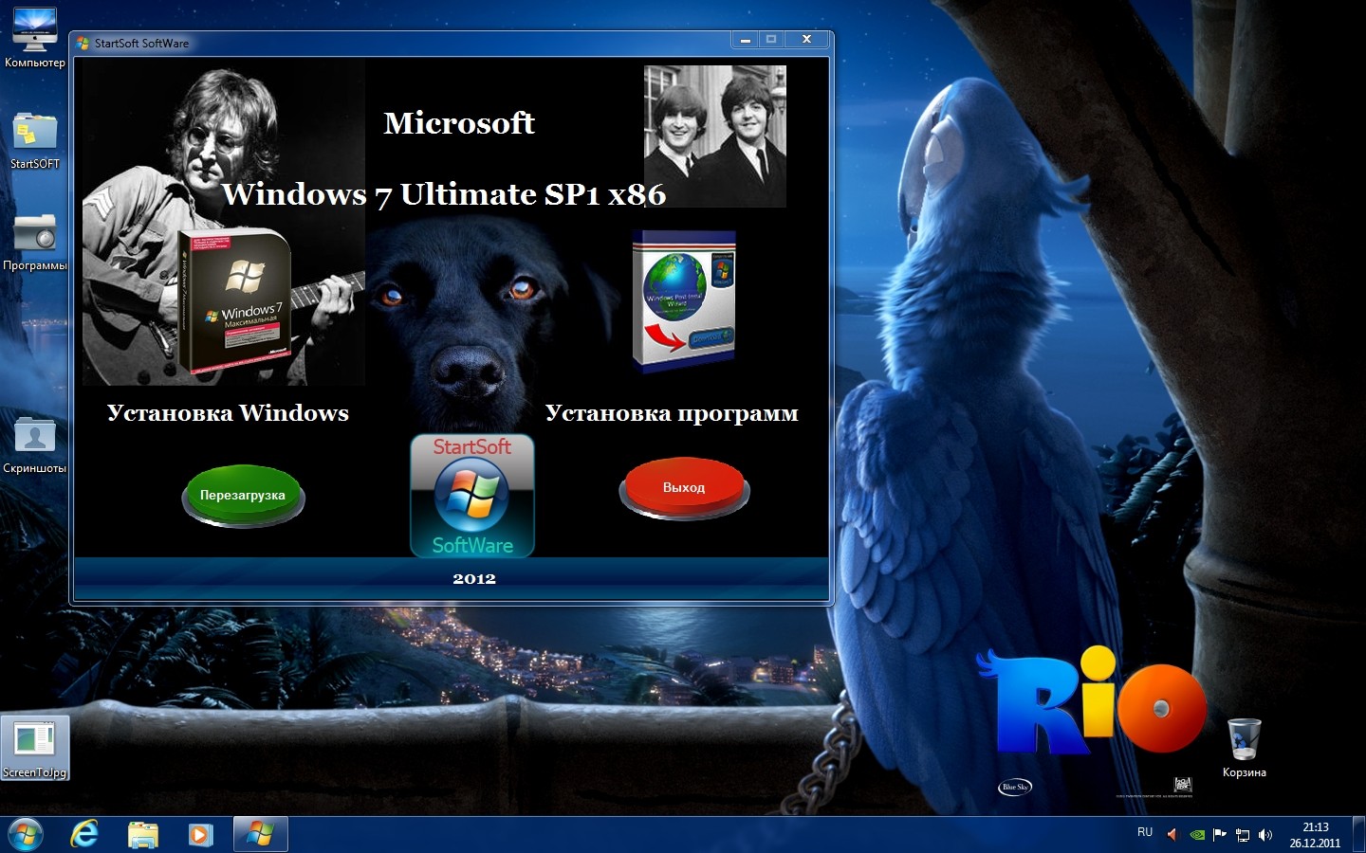Viewport: 1366px width, 853px height.
Task: Click the two-men photo at top right
Action: (x=715, y=136)
